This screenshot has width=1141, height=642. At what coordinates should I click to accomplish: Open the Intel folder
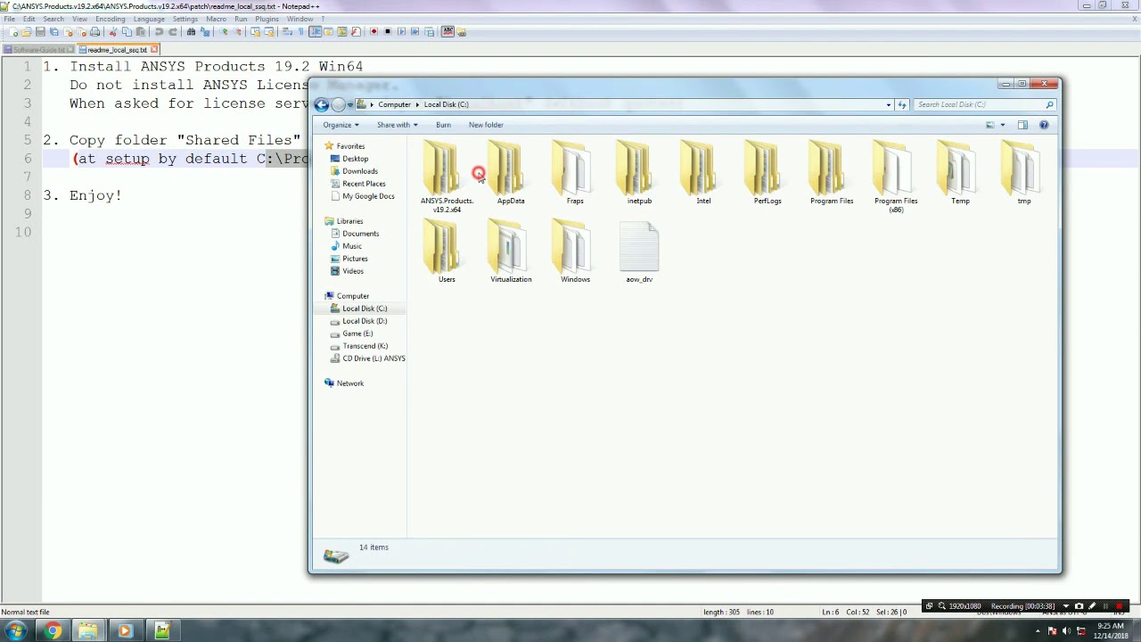[x=703, y=173]
